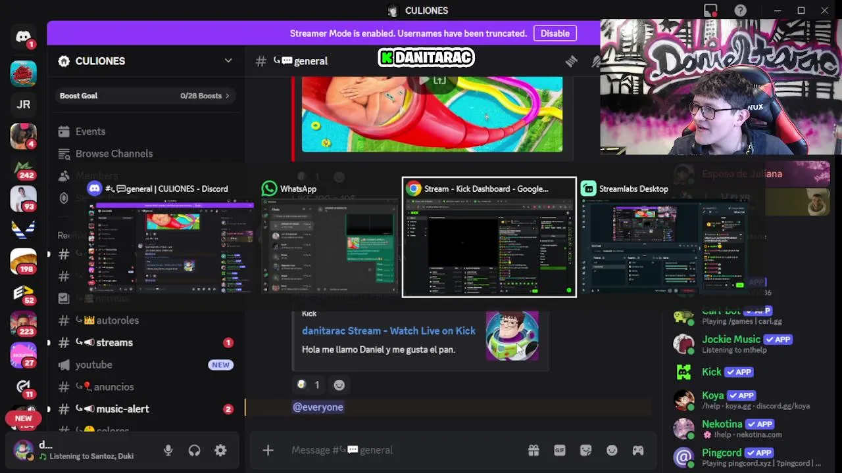Open embed avatar thumbnail image
Image resolution: width=842 pixels, height=473 pixels.
click(512, 335)
